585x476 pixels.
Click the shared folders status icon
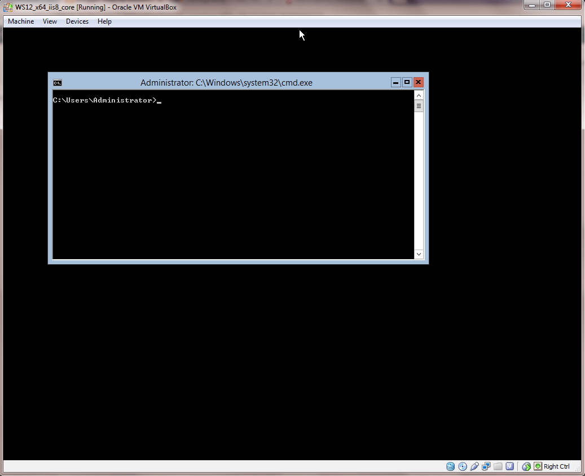[x=498, y=466]
